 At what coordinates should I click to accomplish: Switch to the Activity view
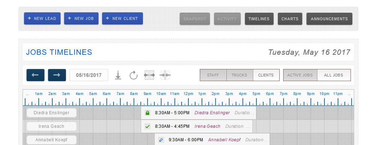click(227, 19)
